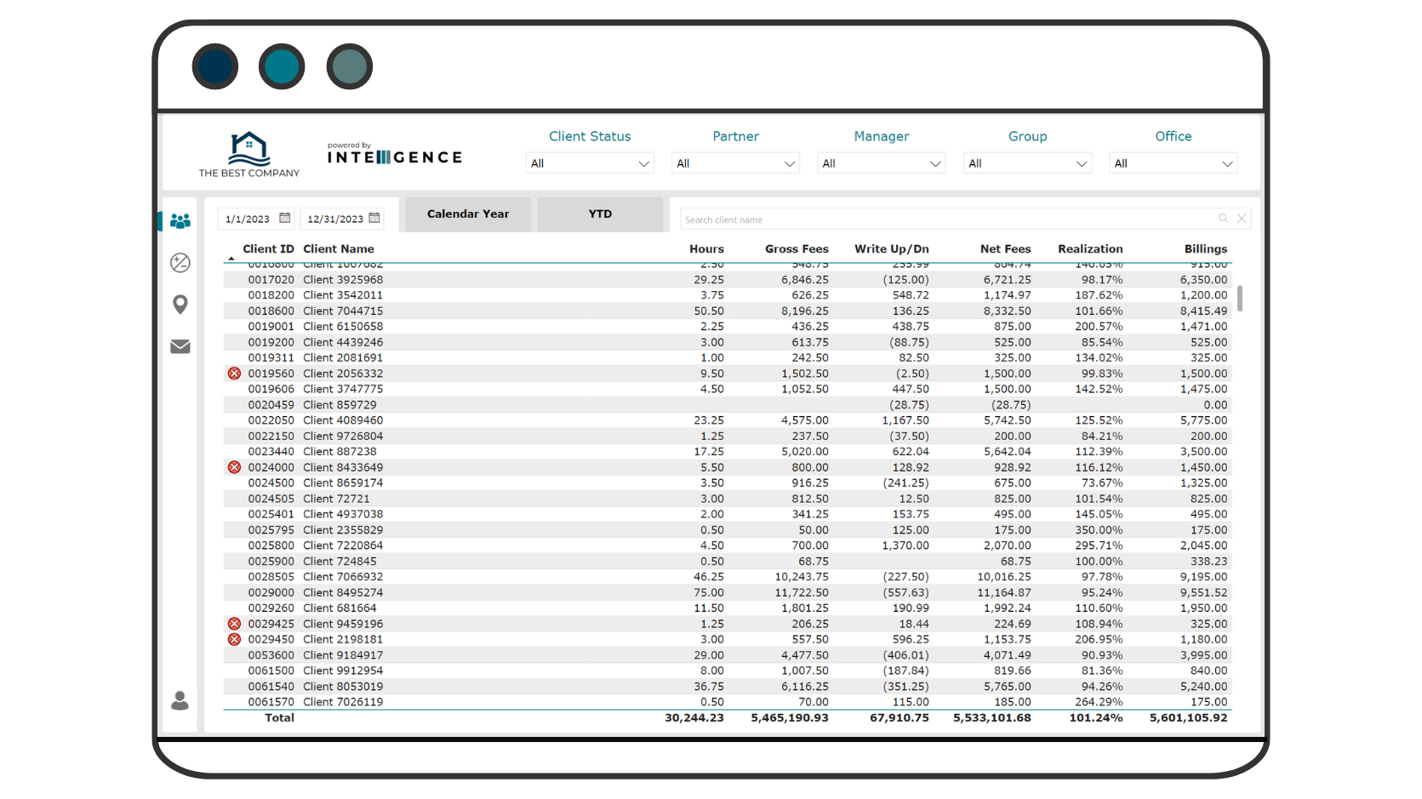Select row Client 8495274
This screenshot has height=799, width=1422.
click(728, 593)
